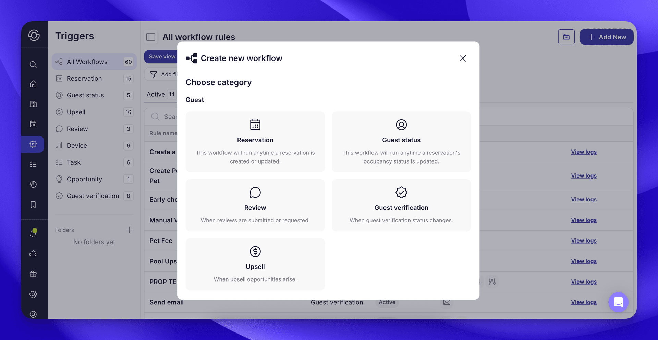Select the pie chart reports icon

[33, 184]
